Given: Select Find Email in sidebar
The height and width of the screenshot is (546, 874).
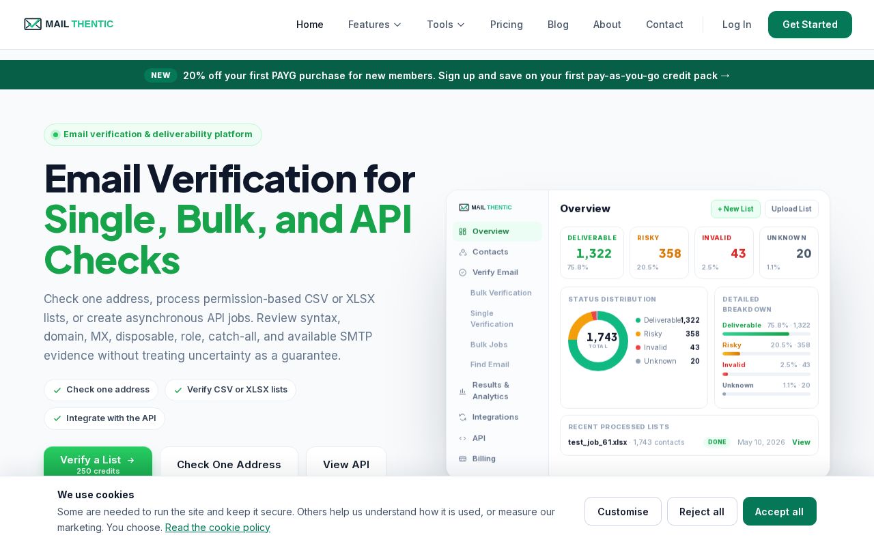Looking at the screenshot, I should [490, 364].
